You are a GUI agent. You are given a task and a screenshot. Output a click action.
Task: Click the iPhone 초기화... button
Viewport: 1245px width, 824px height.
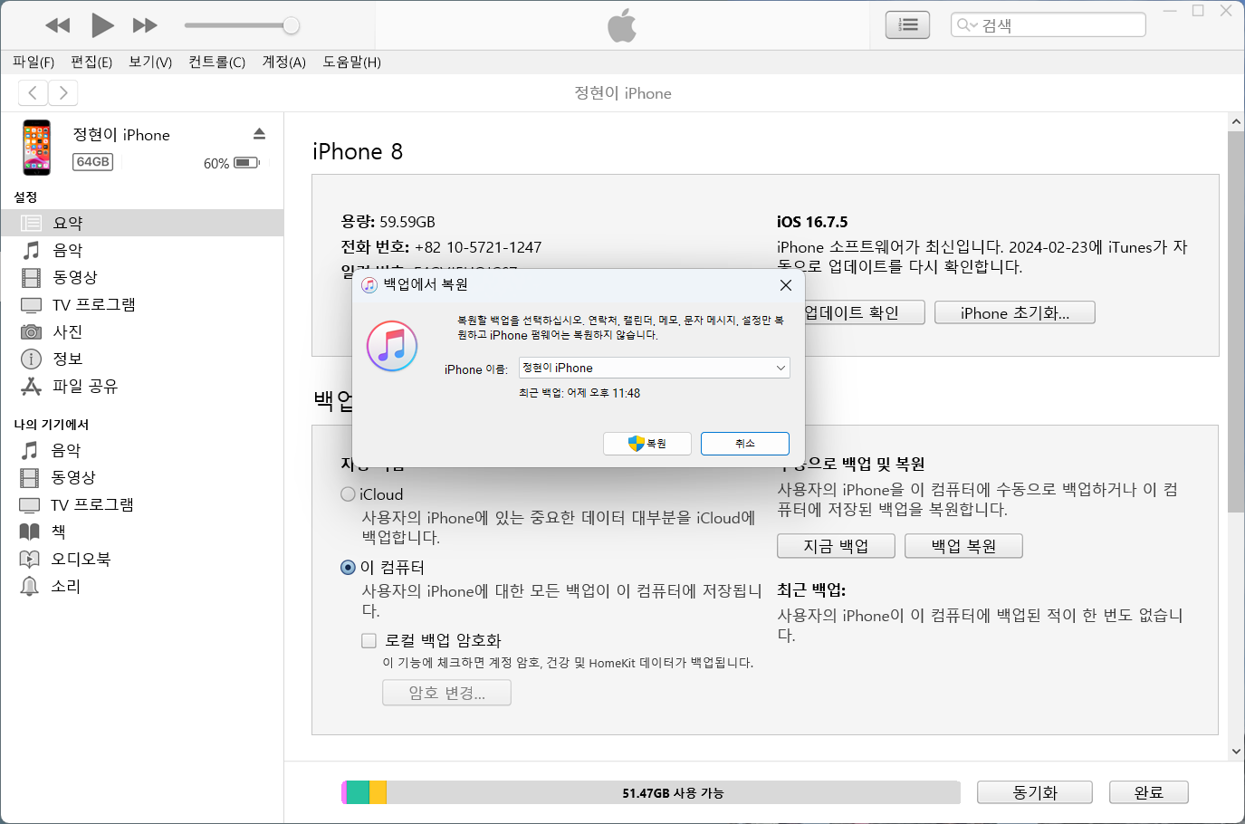pos(1015,312)
